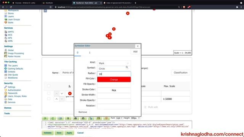Click Remove in Symbolizer Editor
The height and width of the screenshot is (137, 244).
point(83,112)
